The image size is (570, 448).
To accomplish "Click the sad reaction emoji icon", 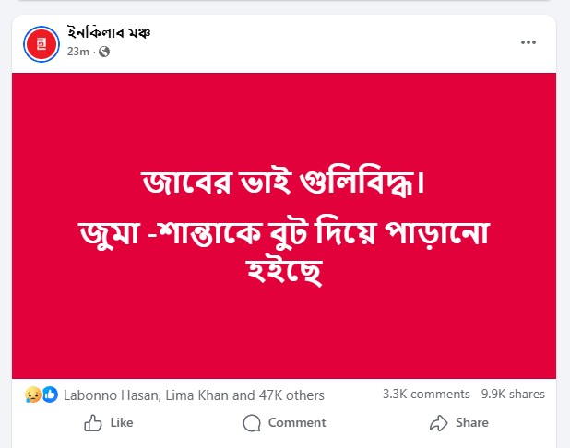I will click(34, 395).
